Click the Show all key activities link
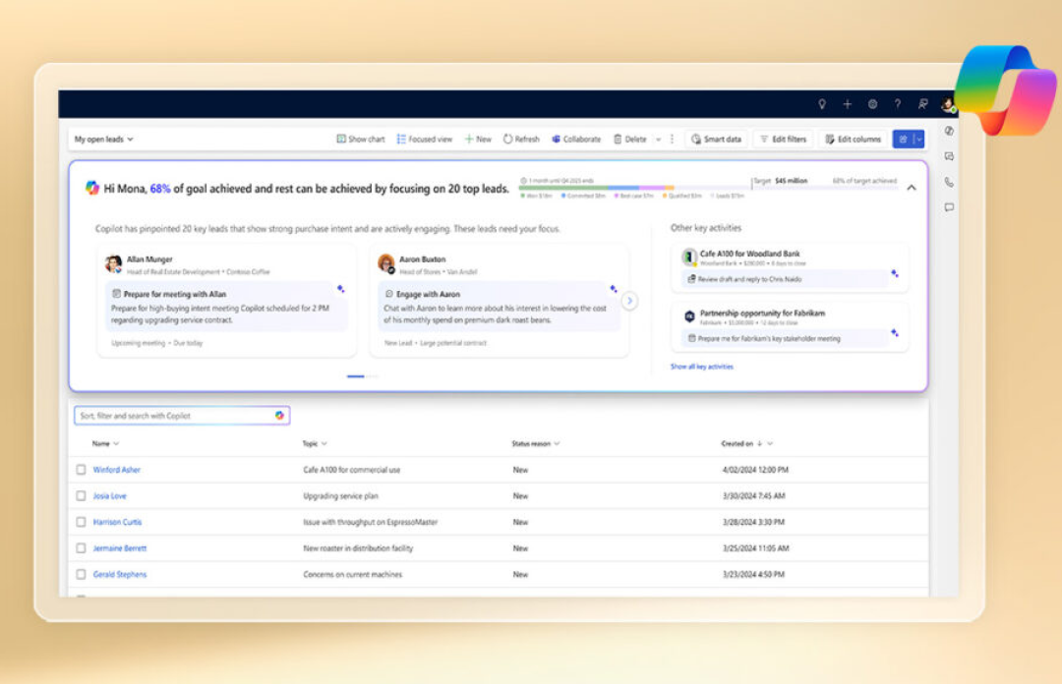The image size is (1062, 684). click(702, 366)
